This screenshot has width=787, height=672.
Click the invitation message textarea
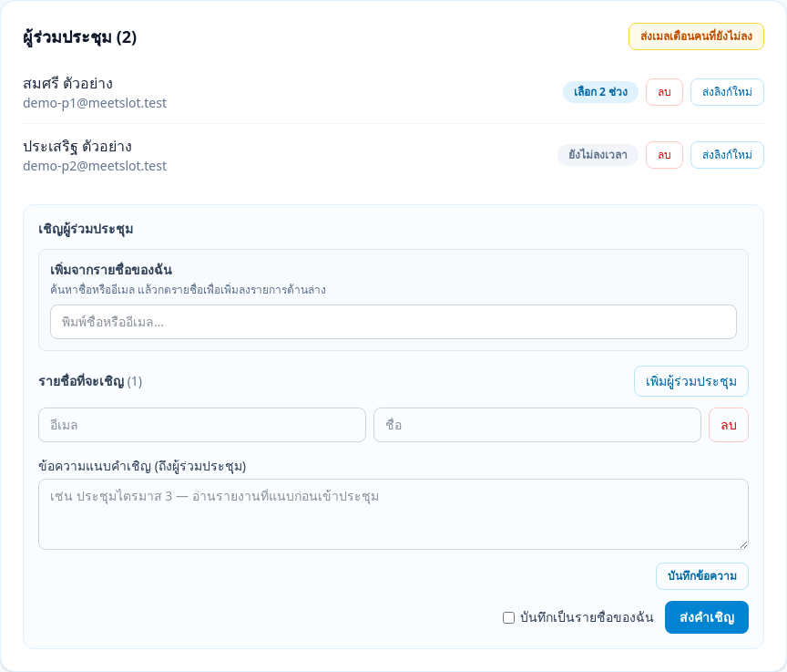pos(393,514)
